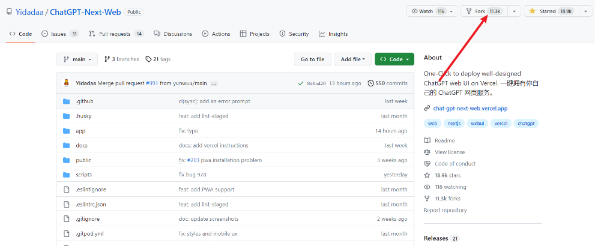View the 3 branches link
Screen dimensions: 595x246
click(x=121, y=59)
